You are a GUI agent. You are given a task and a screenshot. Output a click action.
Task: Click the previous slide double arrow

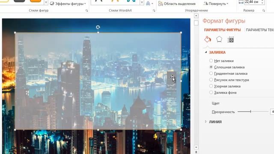(x=196, y=152)
